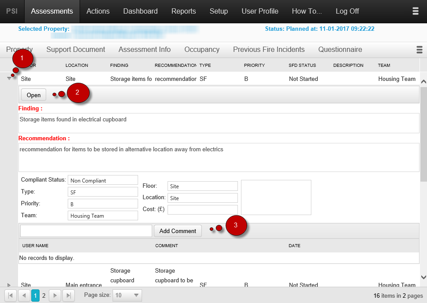Switch to Assessment Info tab
The height and width of the screenshot is (303, 427).
tap(145, 50)
